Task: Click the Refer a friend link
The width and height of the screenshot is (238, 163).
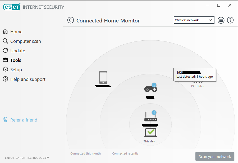Action: point(24,120)
